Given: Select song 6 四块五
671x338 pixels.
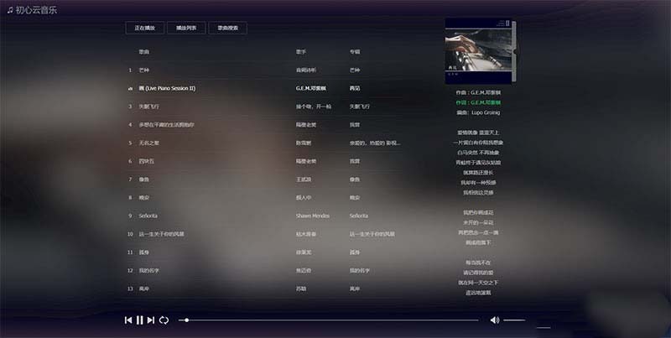Looking at the screenshot, I should click(x=146, y=161).
